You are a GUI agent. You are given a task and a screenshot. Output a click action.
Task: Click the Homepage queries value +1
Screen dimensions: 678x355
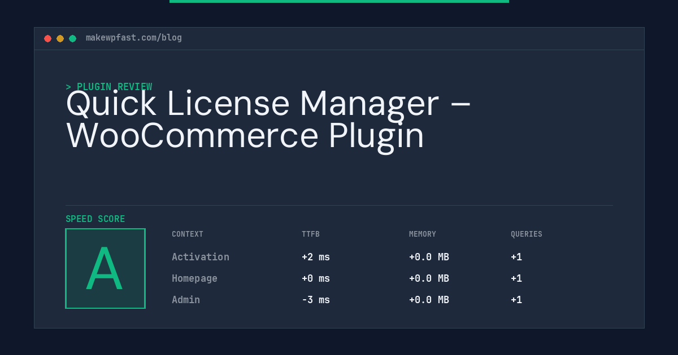516,278
